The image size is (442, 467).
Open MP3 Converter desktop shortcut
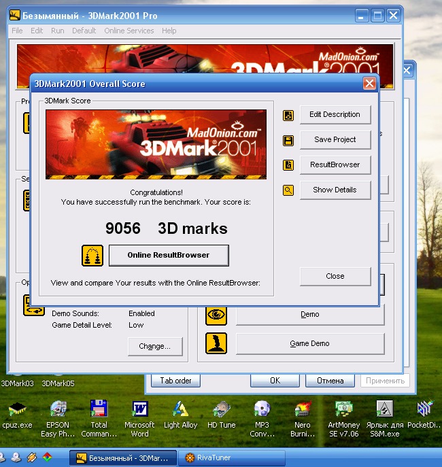[x=262, y=409]
